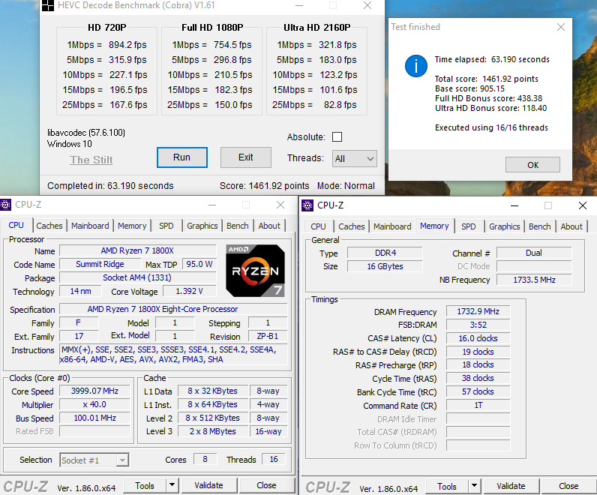Click Ultra HD 2160P 25Mbps result 82.8 fps
597x495 pixels.
click(340, 105)
